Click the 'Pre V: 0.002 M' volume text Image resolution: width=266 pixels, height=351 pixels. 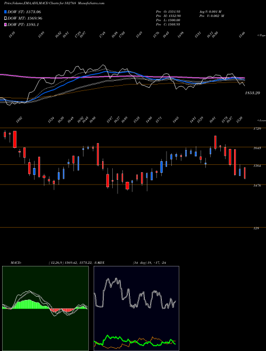(212, 16)
